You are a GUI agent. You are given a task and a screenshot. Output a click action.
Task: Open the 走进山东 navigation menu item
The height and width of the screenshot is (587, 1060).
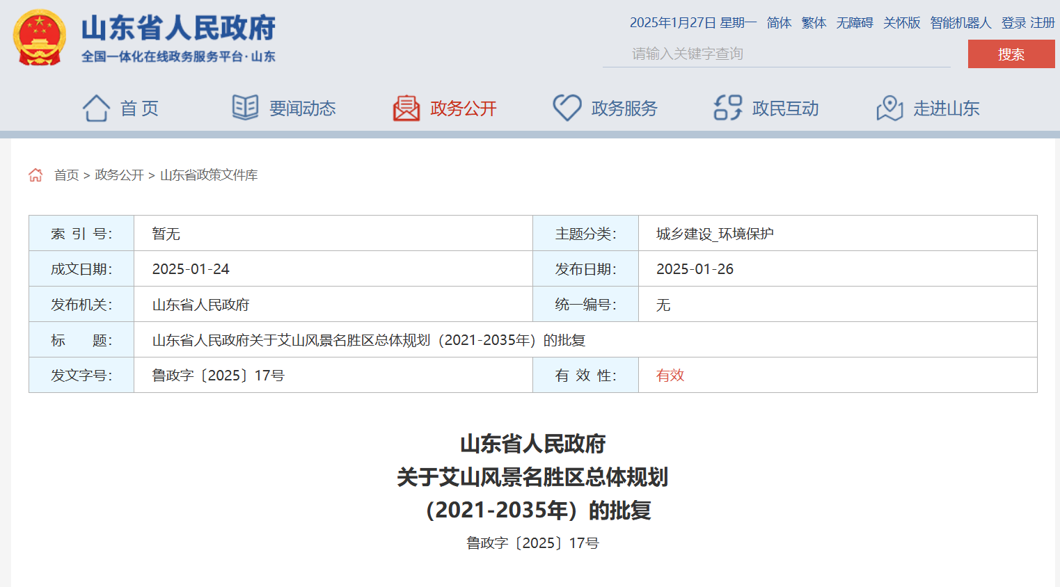(947, 108)
